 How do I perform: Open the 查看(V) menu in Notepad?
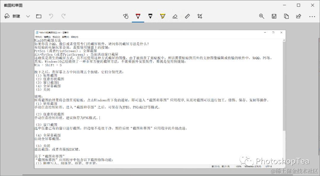pyautogui.click(x=65, y=37)
